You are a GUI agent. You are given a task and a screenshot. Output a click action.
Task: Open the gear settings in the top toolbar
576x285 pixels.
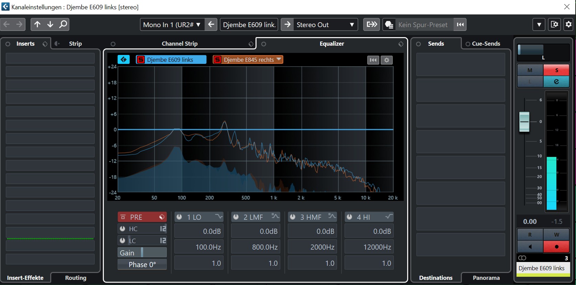point(569,24)
